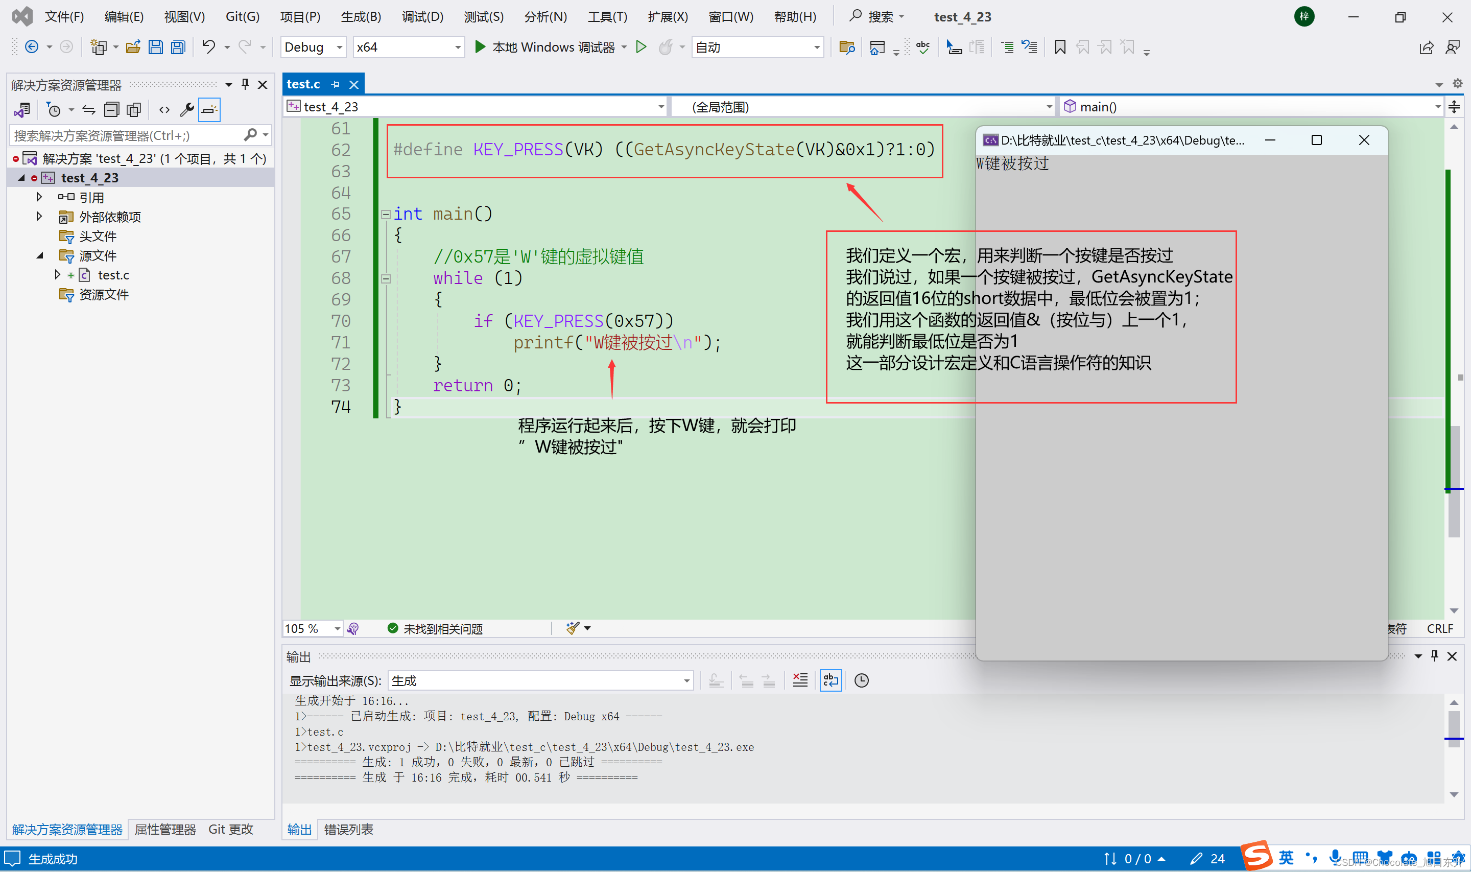Image resolution: width=1471 pixels, height=872 pixels.
Task: Switch to 错误列表 tab
Action: pyautogui.click(x=349, y=829)
